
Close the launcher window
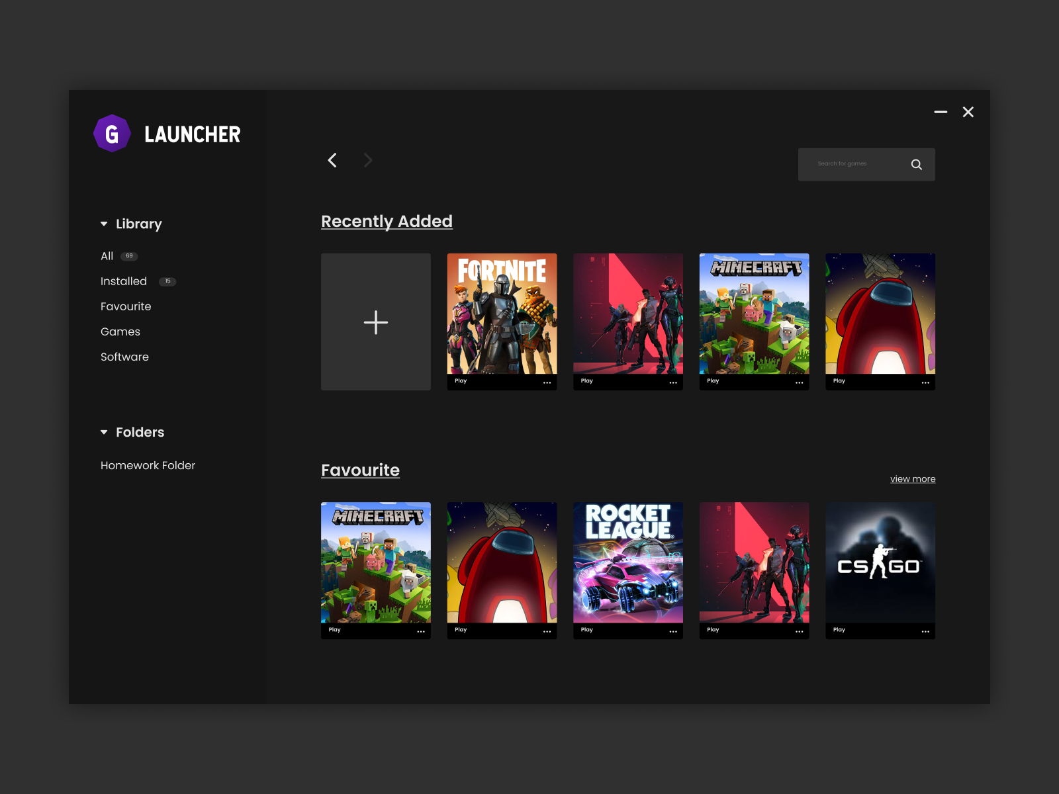(968, 112)
